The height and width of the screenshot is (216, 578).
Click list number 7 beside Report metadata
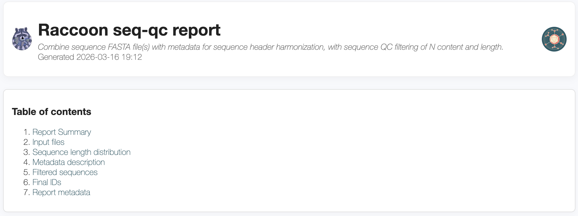point(27,192)
